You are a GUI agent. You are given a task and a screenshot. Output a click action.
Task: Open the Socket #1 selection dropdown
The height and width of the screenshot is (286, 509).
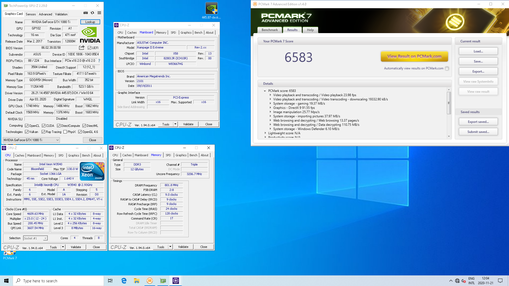click(35, 238)
